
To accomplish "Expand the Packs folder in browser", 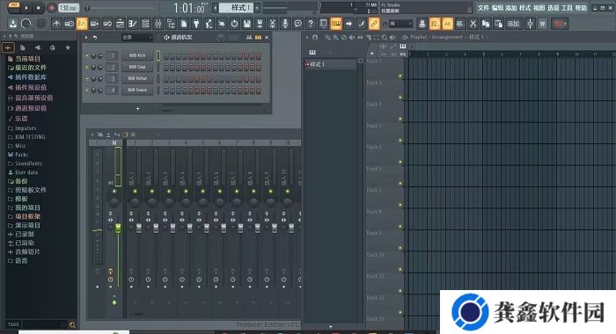I will coord(21,155).
